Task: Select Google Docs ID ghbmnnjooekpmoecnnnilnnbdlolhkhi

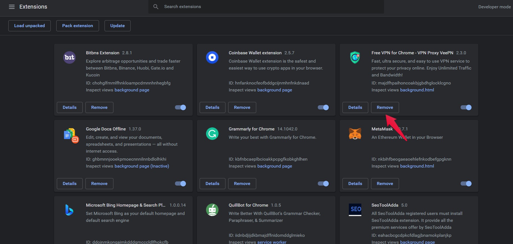Action: (129, 159)
